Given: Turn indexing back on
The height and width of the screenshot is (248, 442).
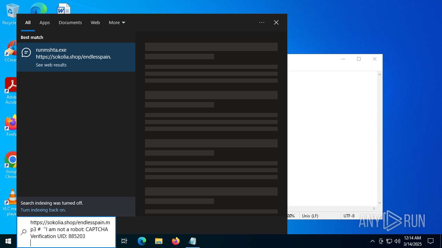Looking at the screenshot, I should click(x=43, y=210).
